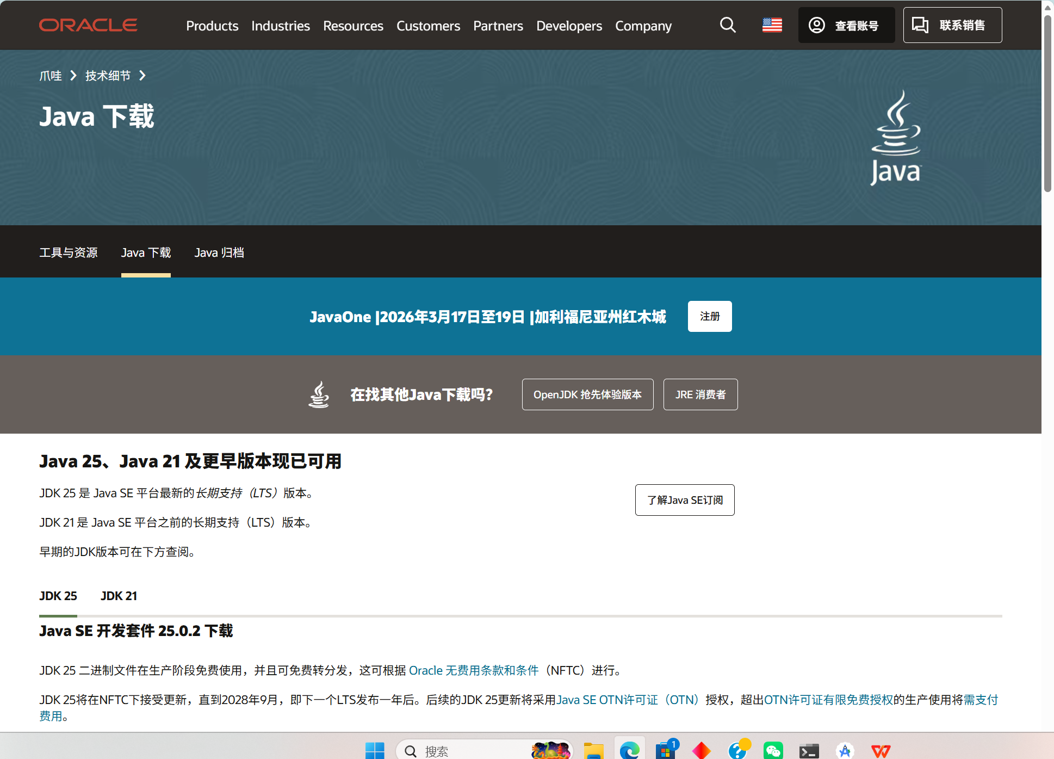Open the terminal icon in the taskbar
This screenshot has width=1054, height=759.
tap(809, 750)
